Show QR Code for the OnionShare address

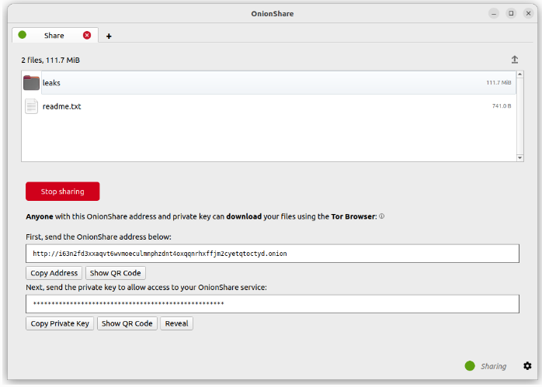point(116,273)
